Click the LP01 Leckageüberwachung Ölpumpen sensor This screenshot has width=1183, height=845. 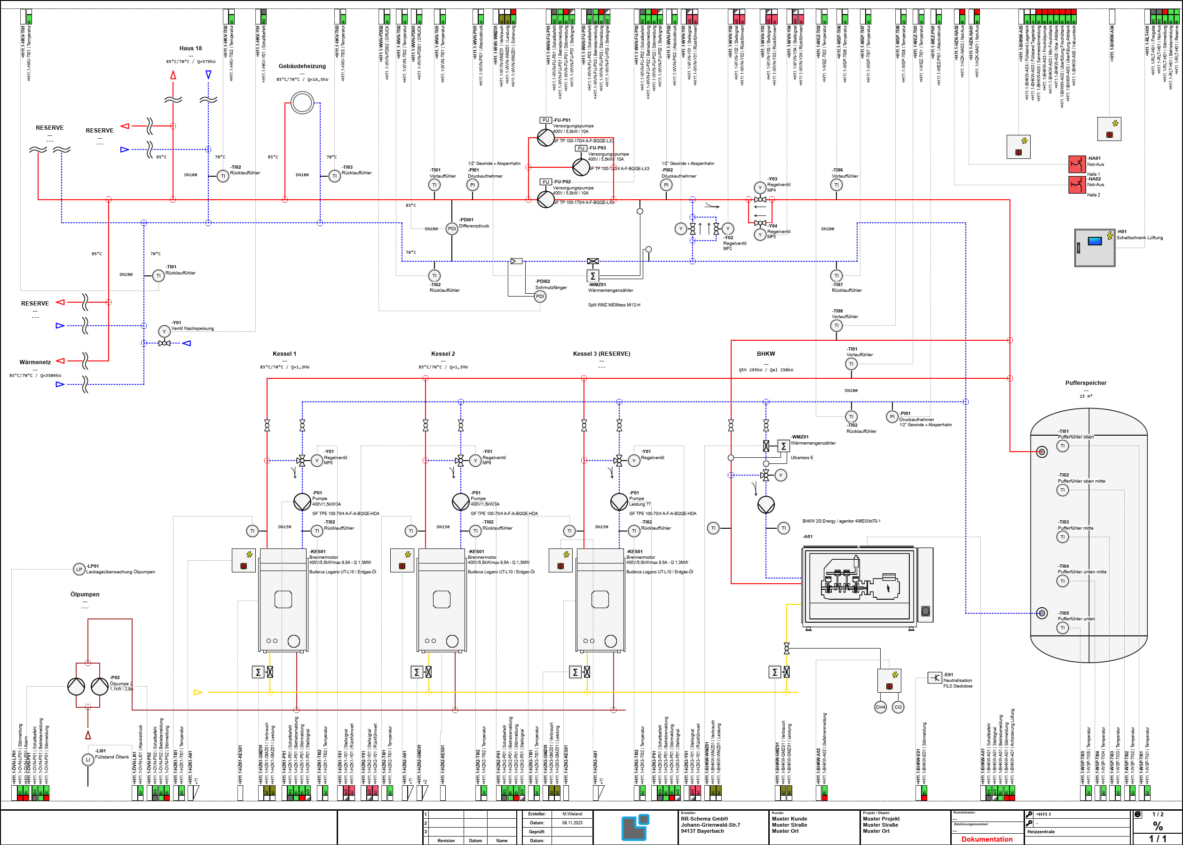pyautogui.click(x=79, y=569)
